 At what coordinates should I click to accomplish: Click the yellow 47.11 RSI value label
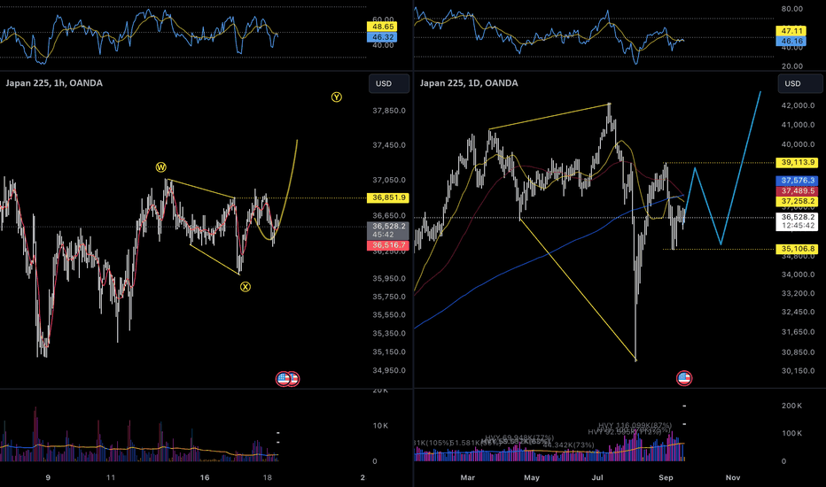(791, 31)
